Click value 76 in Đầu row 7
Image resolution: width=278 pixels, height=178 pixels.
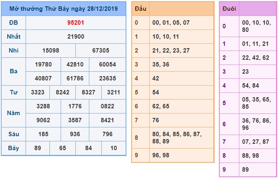tap(156, 120)
